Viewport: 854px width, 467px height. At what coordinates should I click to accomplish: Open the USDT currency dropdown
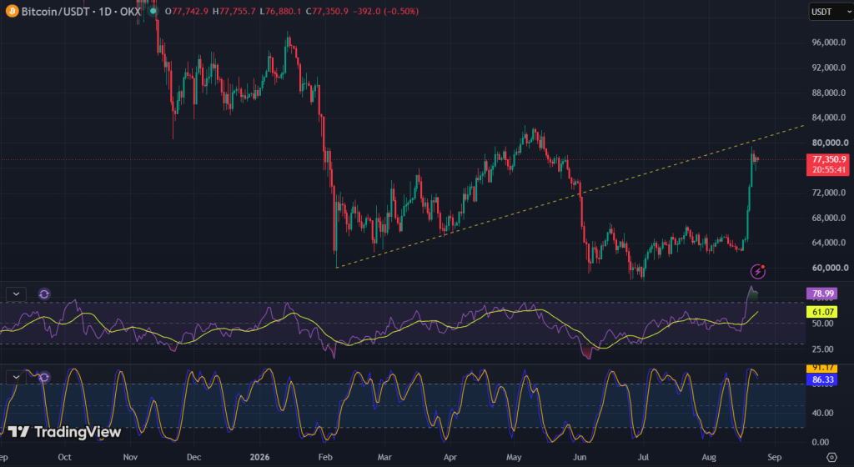pos(831,12)
